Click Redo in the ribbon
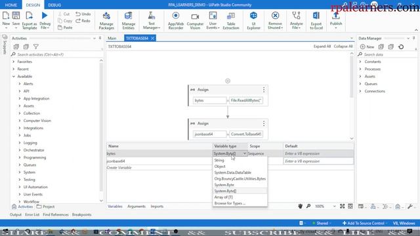Viewport: 420px width, 236px height. [83, 20]
